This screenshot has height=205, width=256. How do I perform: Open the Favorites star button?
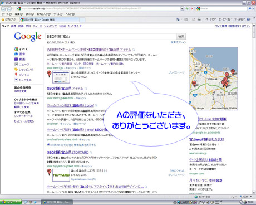(8, 19)
